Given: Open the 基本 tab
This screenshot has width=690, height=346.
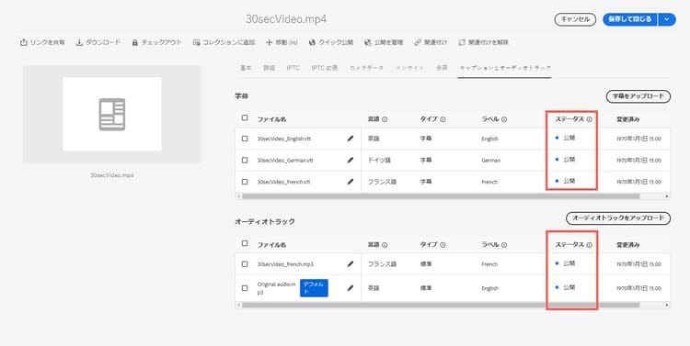Looking at the screenshot, I should click(246, 68).
